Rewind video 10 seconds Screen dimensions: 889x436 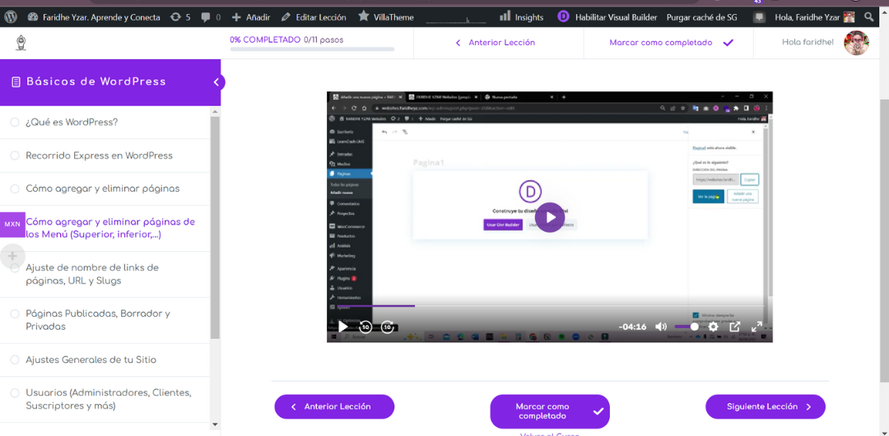pyautogui.click(x=365, y=327)
